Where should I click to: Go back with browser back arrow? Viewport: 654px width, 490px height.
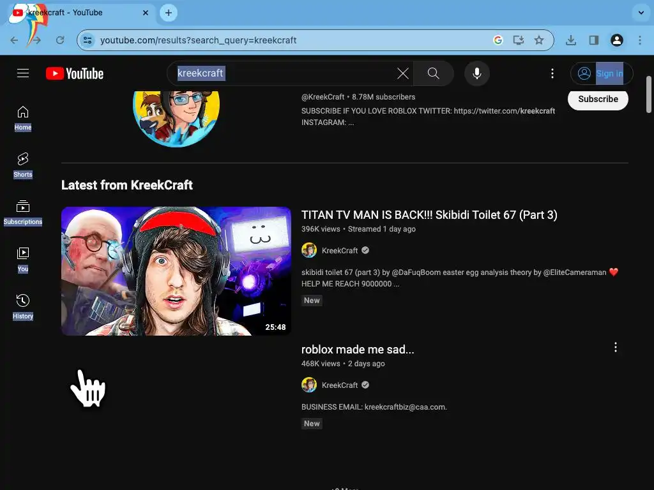14,40
